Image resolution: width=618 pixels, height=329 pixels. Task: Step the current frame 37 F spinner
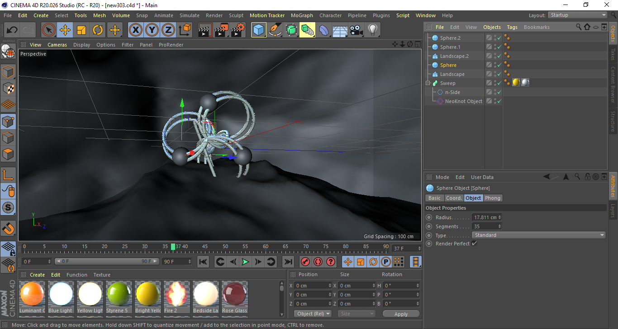point(419,249)
